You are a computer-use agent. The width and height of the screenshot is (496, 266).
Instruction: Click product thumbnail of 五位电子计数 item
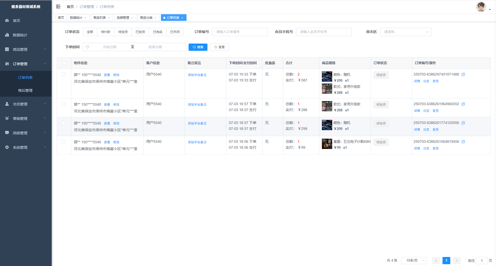coord(327,144)
